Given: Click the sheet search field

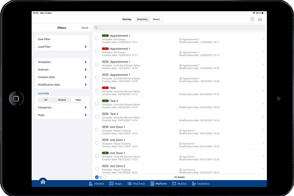Looking at the screenshot, I should click(x=179, y=28).
